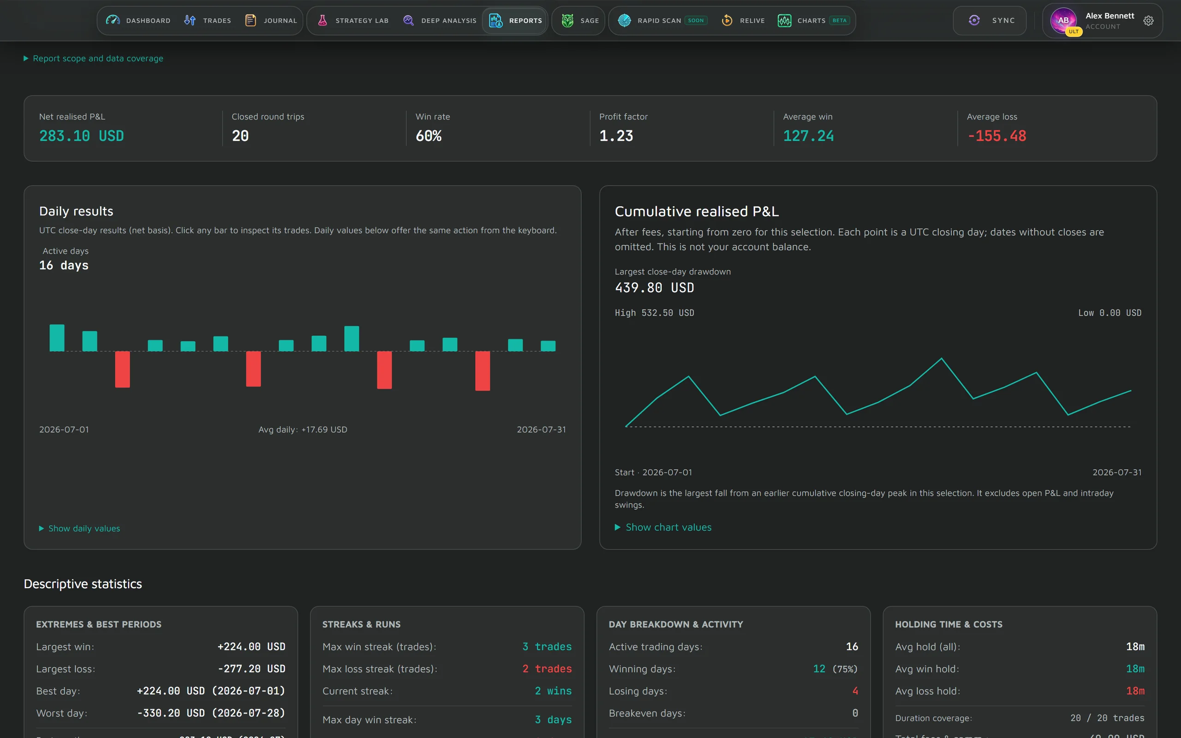Viewport: 1181px width, 738px height.
Task: Click Alex Bennett's AB avatar
Action: tap(1063, 20)
